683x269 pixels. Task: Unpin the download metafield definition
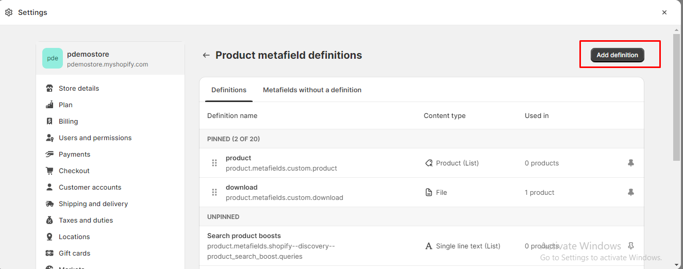click(630, 192)
